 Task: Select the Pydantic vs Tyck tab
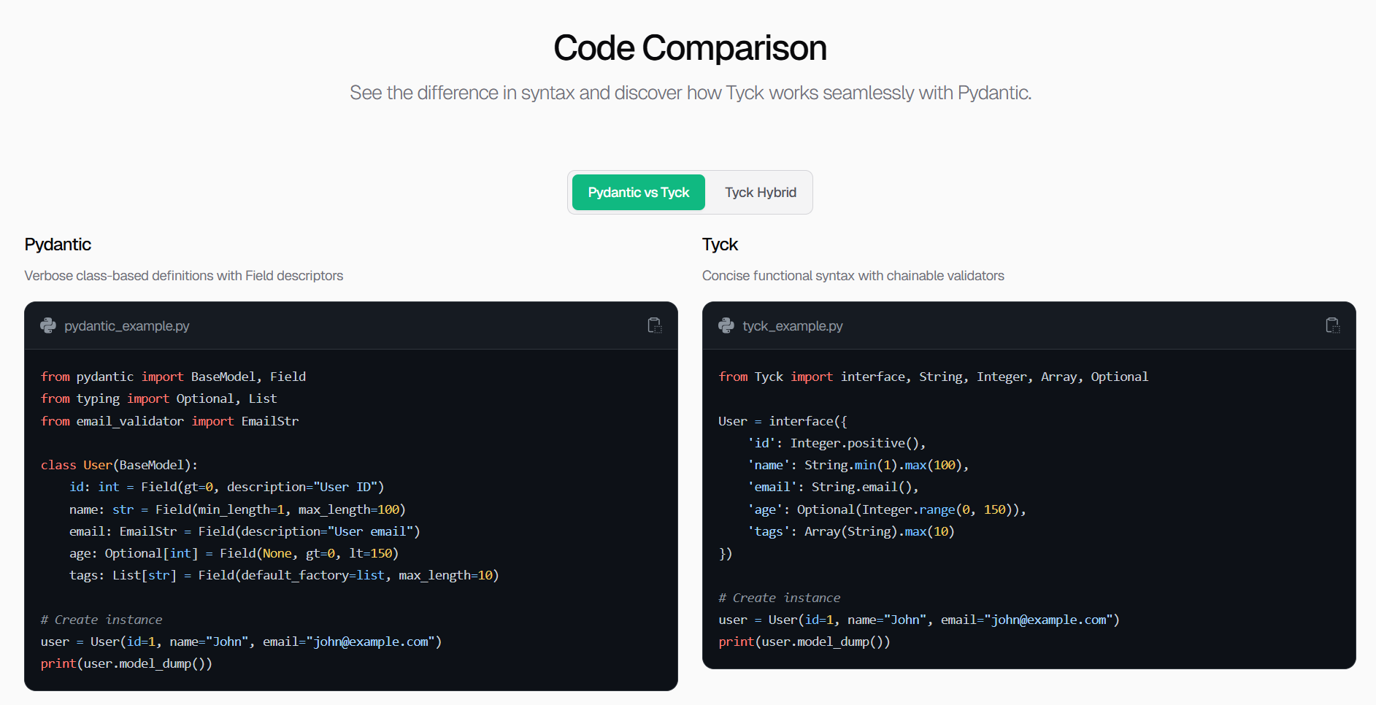click(639, 193)
